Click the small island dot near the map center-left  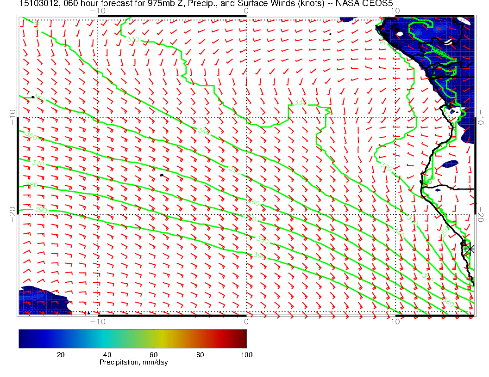162,175
